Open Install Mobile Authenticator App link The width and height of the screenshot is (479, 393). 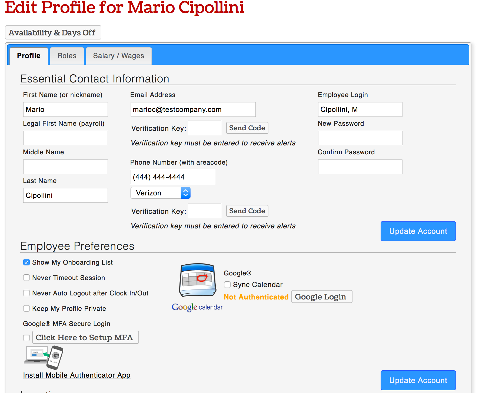[77, 375]
